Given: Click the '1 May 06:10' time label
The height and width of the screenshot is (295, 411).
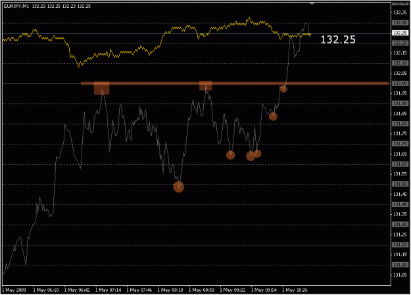Looking at the screenshot, I should coord(46,290).
